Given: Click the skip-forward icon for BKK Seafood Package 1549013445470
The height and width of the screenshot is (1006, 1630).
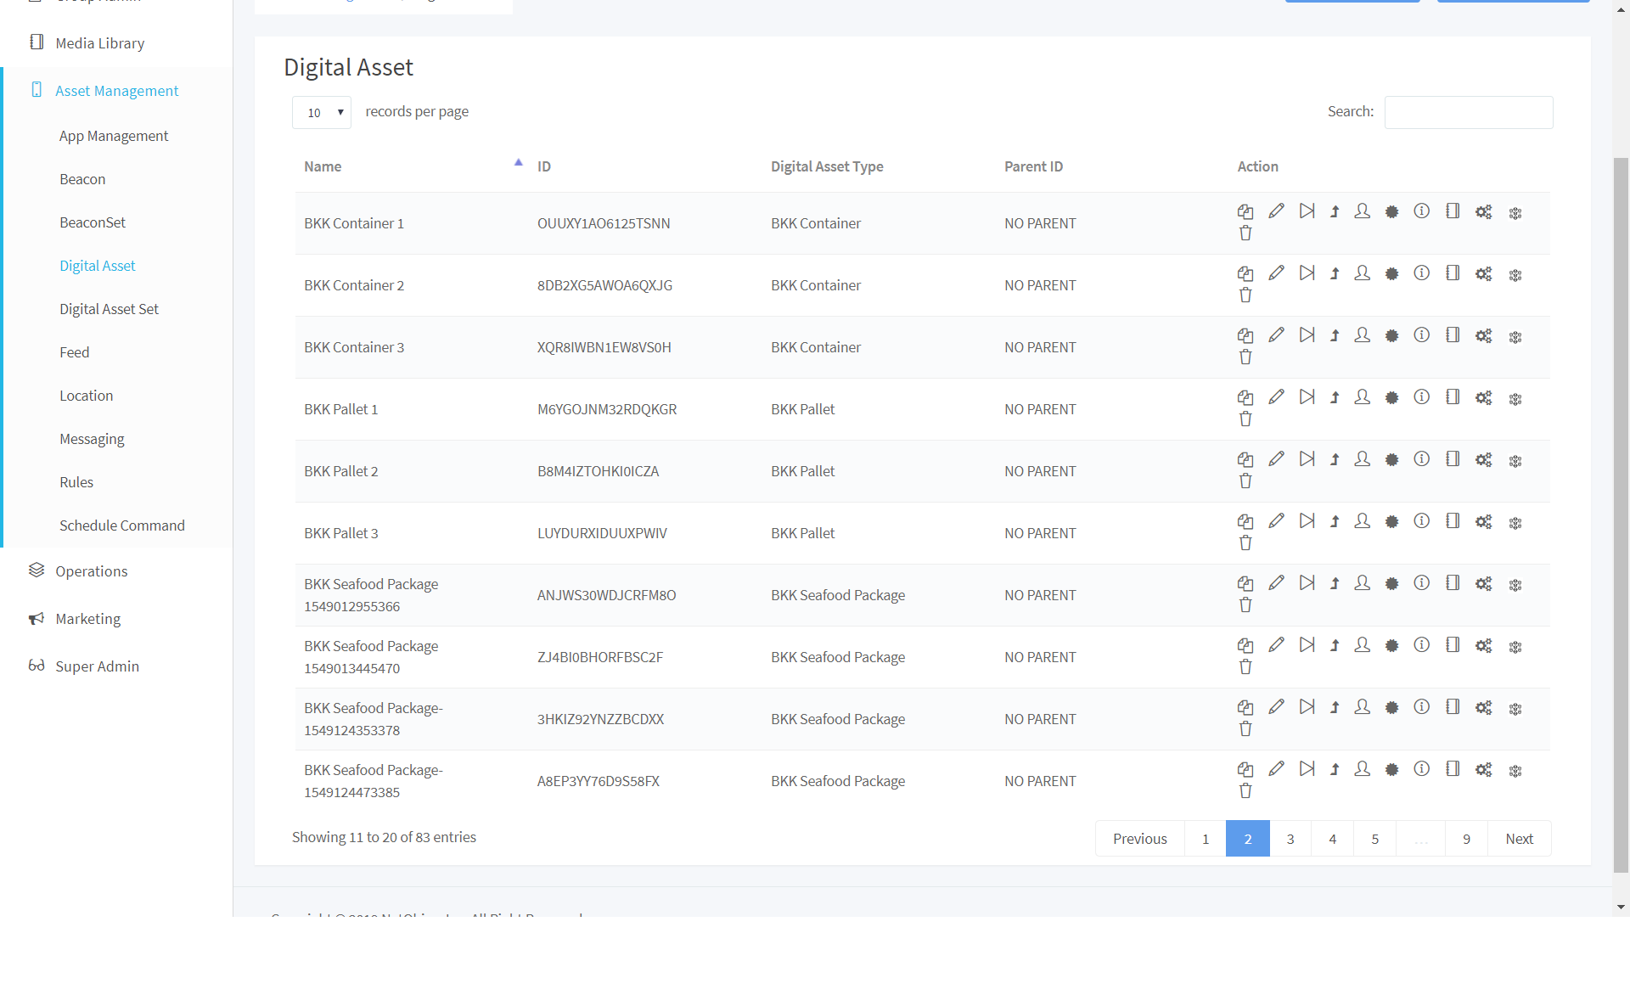Looking at the screenshot, I should 1307,645.
